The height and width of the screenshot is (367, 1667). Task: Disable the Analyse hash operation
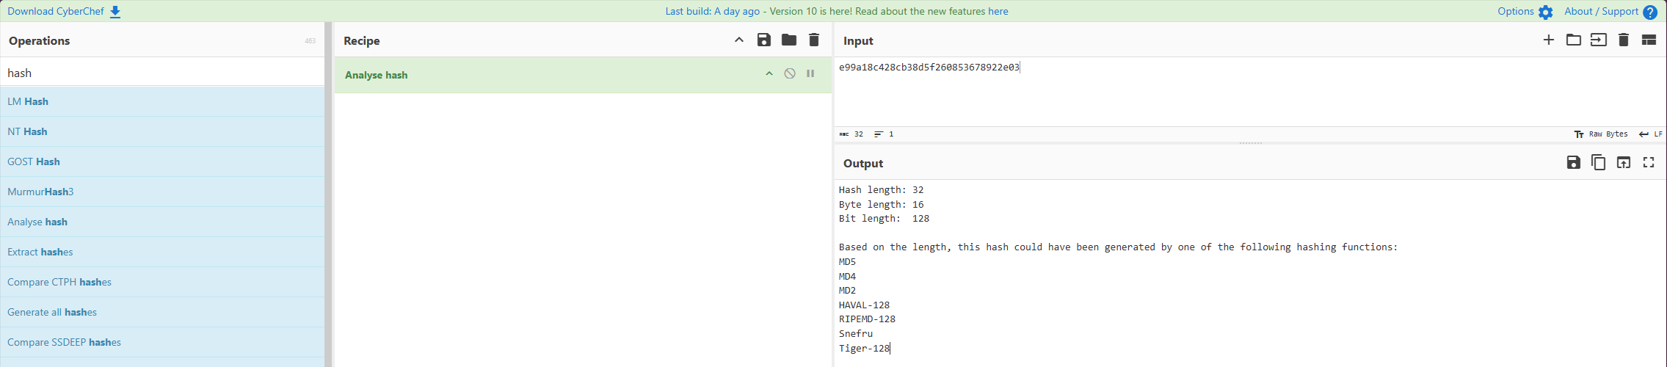coord(790,73)
